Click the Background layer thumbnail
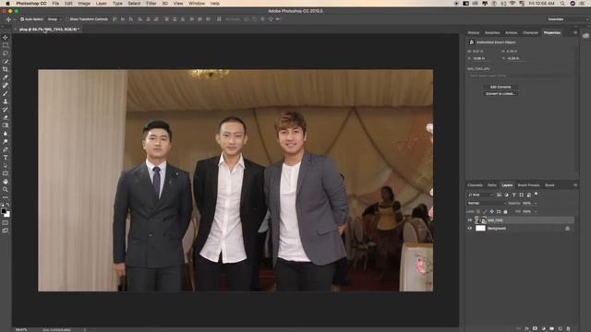 click(x=480, y=228)
